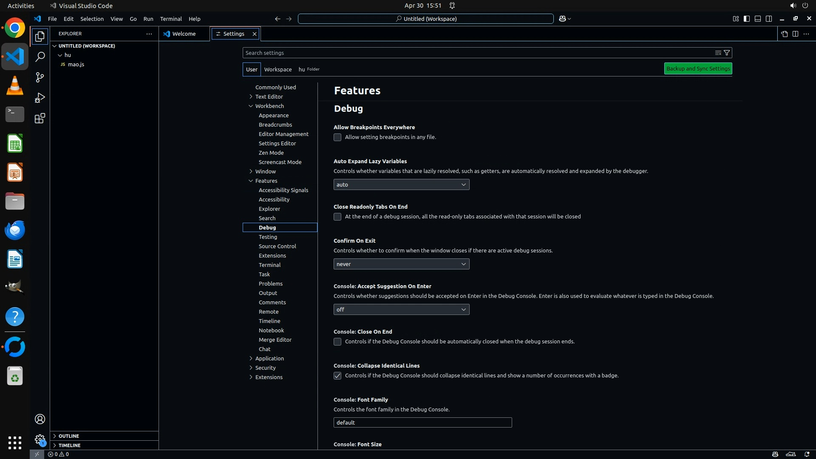Viewport: 816px width, 459px height.
Task: Click the Manage gear icon
Action: [x=40, y=439]
